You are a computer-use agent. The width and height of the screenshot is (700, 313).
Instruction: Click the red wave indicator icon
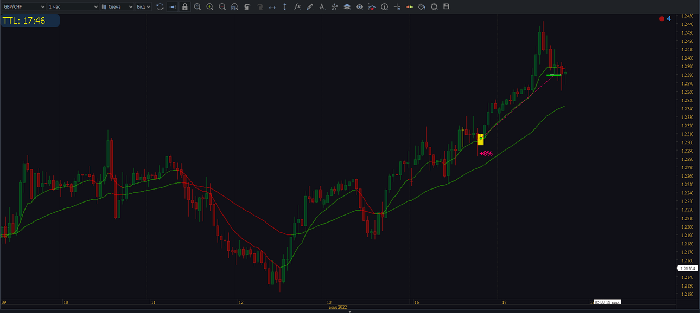pyautogui.click(x=372, y=7)
